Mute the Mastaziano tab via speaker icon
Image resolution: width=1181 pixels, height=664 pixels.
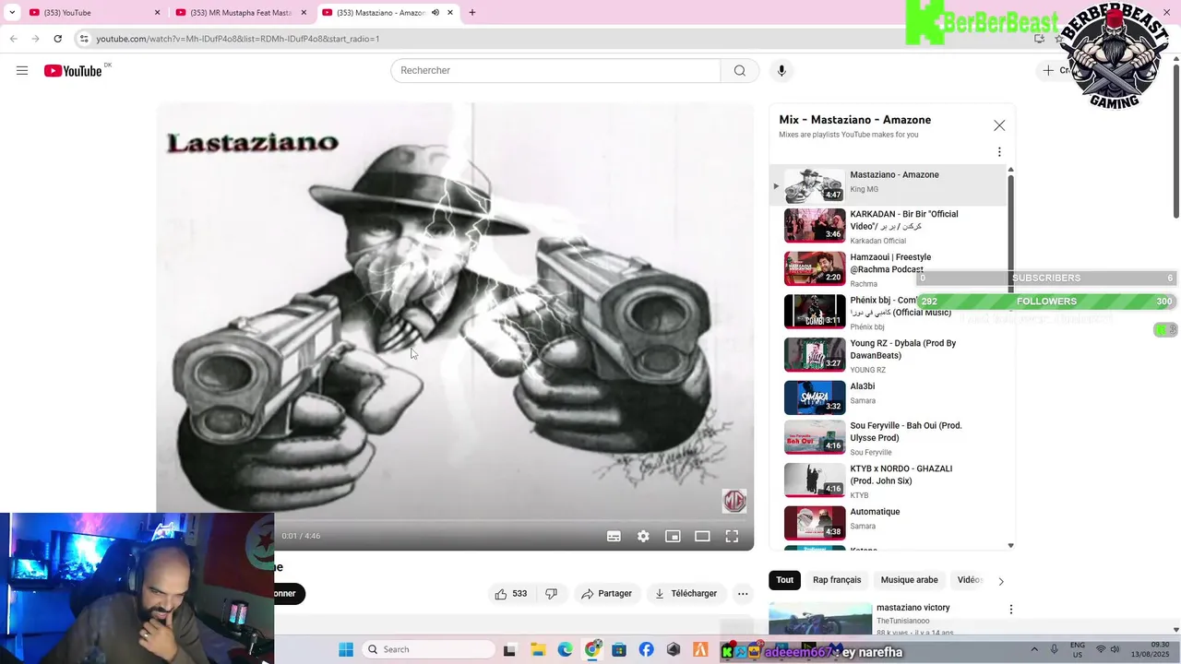pyautogui.click(x=435, y=13)
